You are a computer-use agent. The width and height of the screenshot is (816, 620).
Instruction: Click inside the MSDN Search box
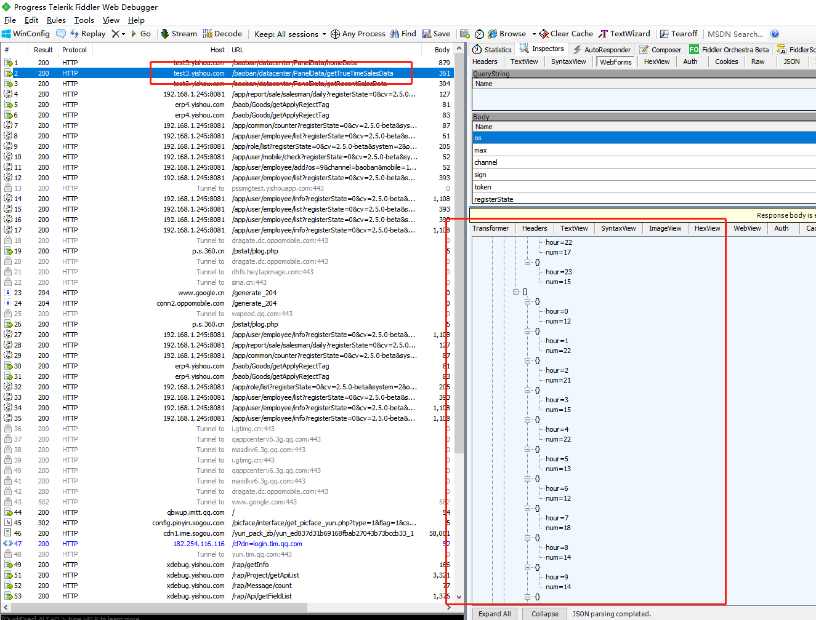click(735, 34)
